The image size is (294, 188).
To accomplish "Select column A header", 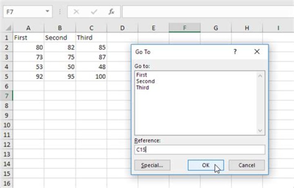I will point(29,28).
